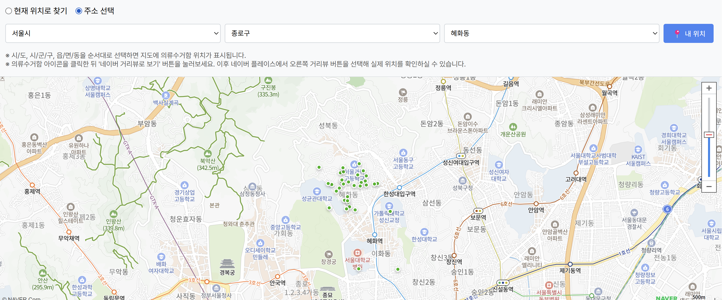Click the 길음역 station label
This screenshot has height=300, width=722.
[x=511, y=84]
